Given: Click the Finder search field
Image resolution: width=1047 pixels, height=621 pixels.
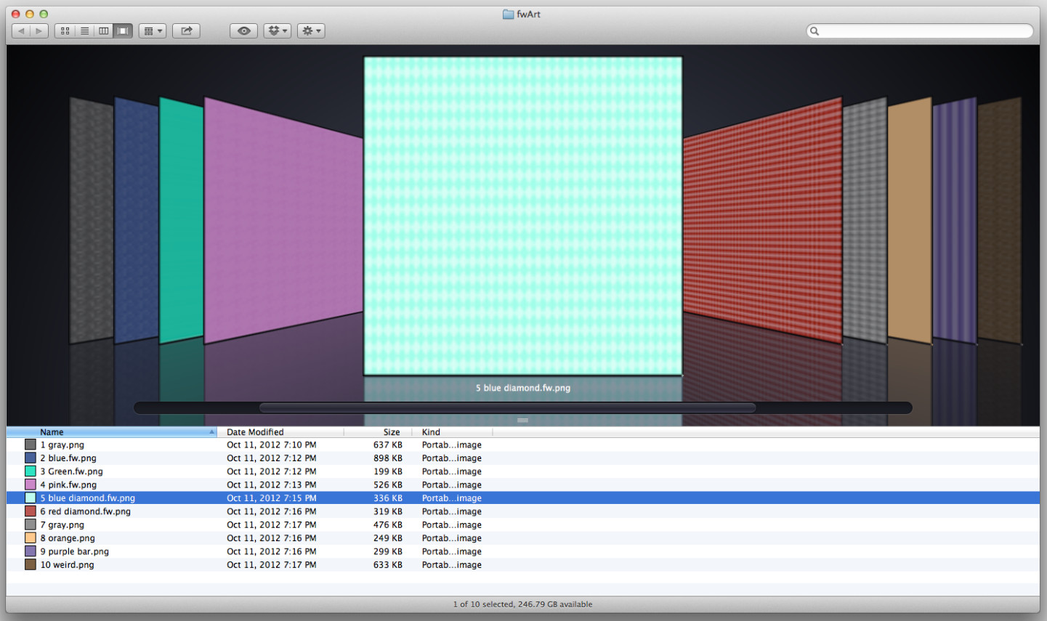Looking at the screenshot, I should click(x=920, y=31).
